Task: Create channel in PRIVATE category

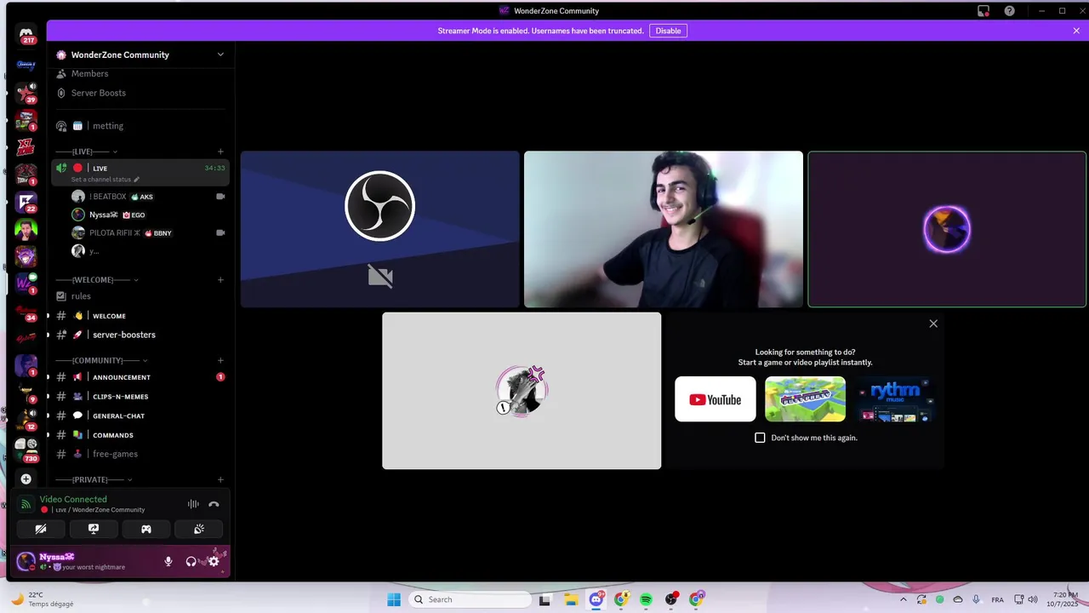Action: click(x=220, y=480)
